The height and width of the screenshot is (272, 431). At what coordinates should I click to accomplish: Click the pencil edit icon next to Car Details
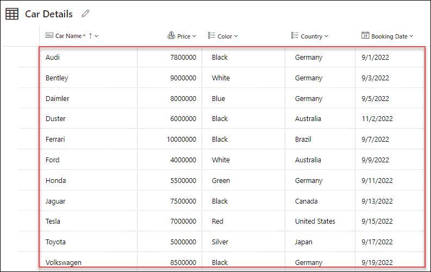point(85,14)
